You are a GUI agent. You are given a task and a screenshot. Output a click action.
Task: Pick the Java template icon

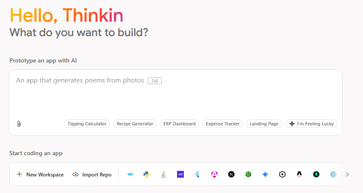pos(163,174)
